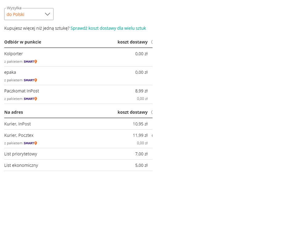Click the 5,00 zł List ekonomiczny price
The width and height of the screenshot is (308, 246).
(141, 165)
